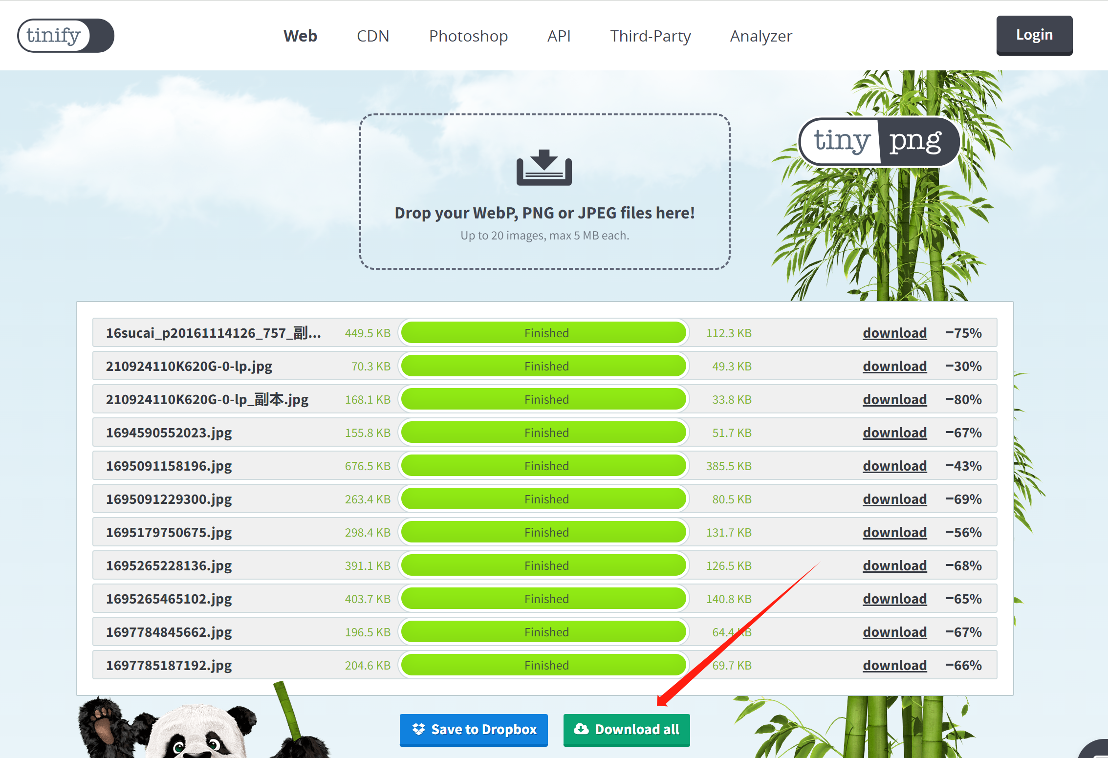Select Third-Party in navigation
Image resolution: width=1108 pixels, height=758 pixels.
pyautogui.click(x=650, y=36)
